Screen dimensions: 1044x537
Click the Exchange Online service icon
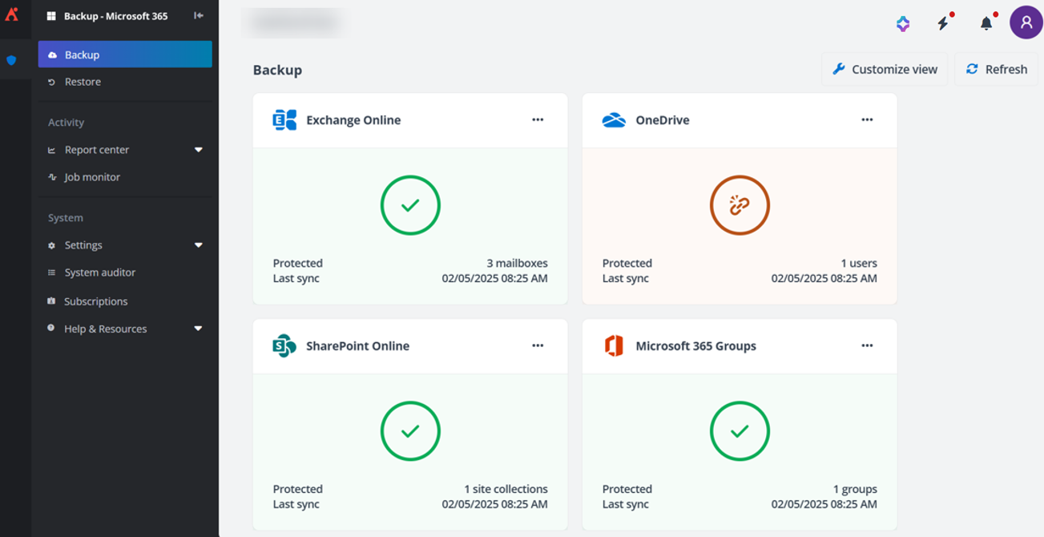[x=282, y=119]
